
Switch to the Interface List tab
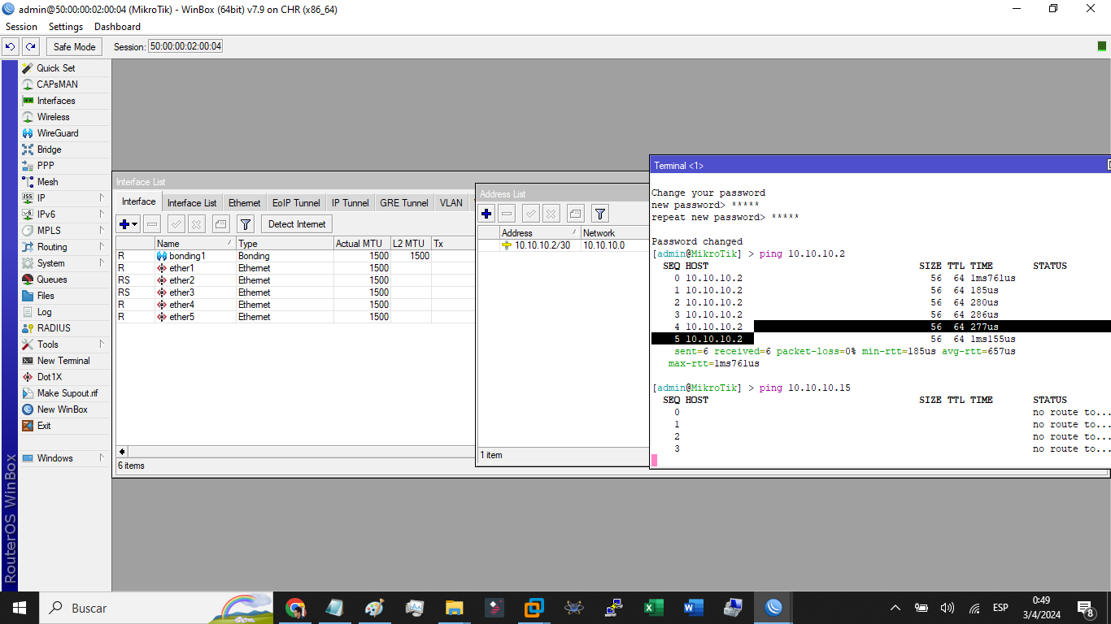(x=192, y=203)
